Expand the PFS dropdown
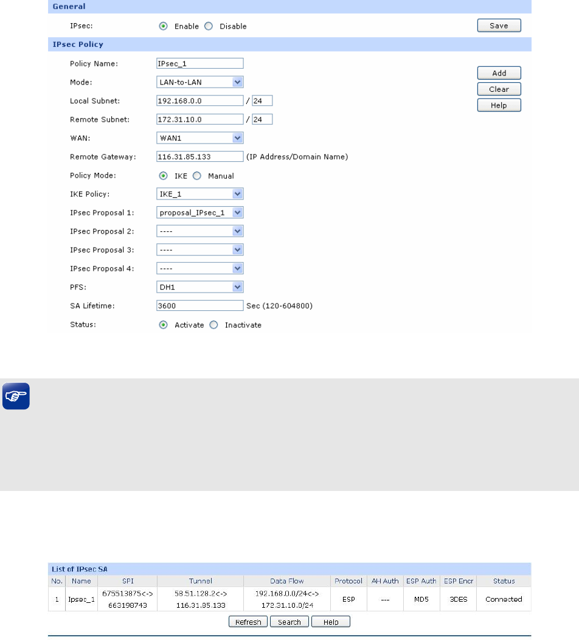579x640 pixels. pyautogui.click(x=199, y=287)
